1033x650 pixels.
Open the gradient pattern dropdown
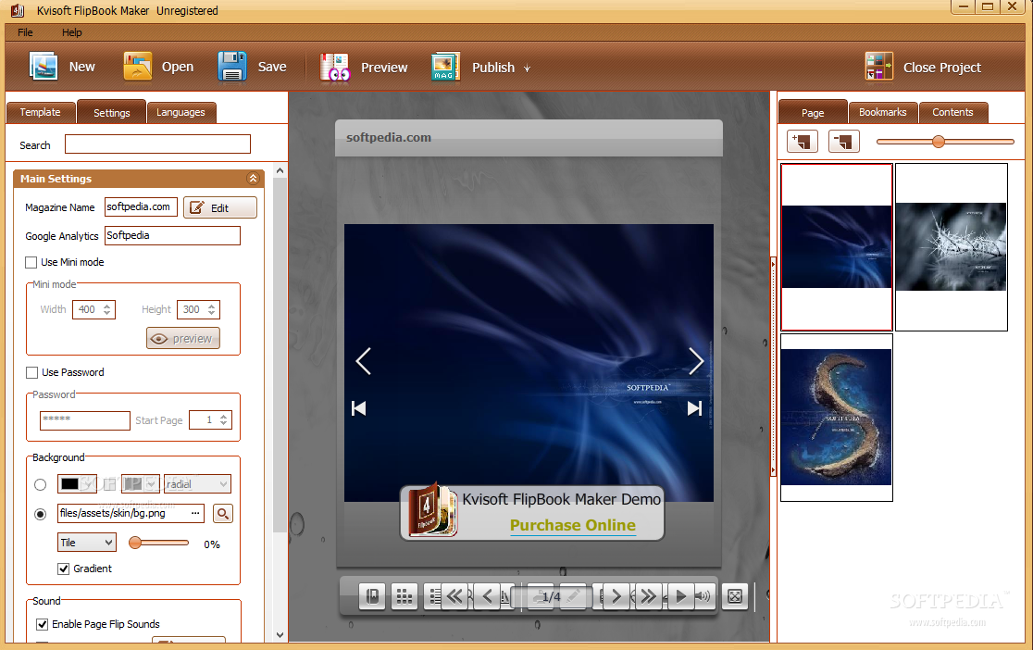(152, 484)
